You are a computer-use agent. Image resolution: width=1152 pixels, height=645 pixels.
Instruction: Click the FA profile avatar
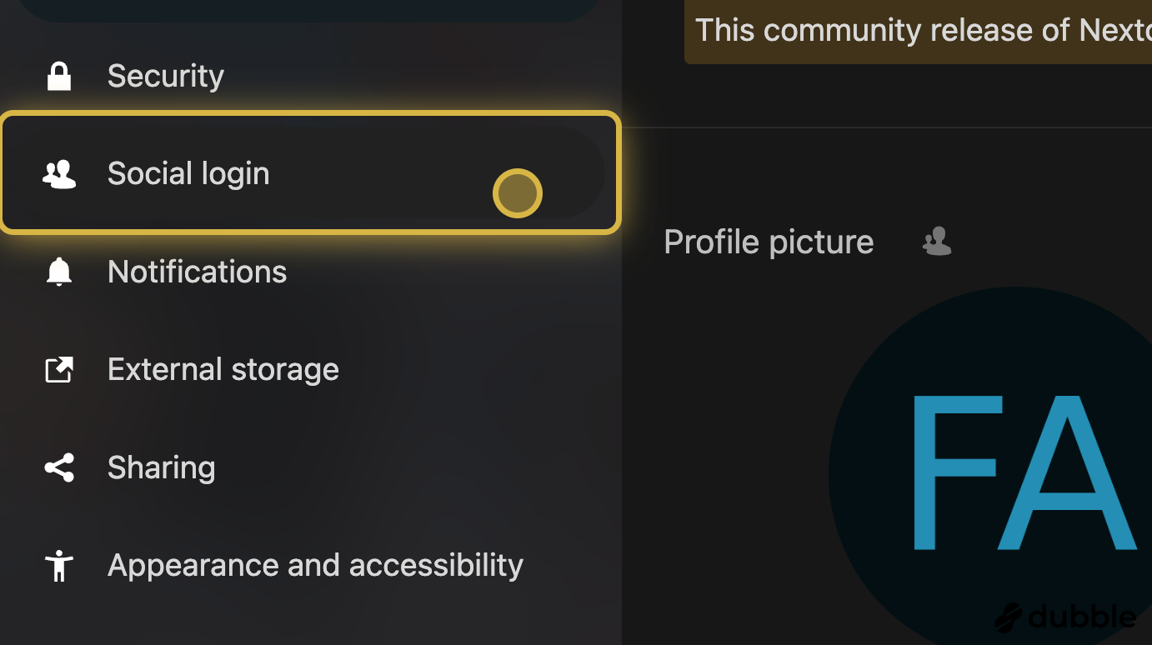pos(990,467)
